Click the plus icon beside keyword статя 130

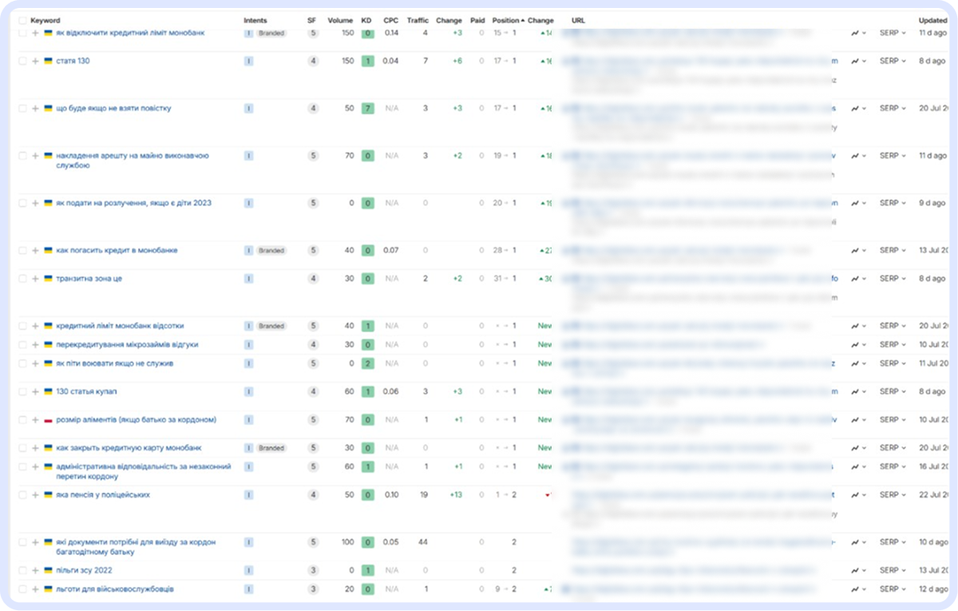tap(36, 61)
